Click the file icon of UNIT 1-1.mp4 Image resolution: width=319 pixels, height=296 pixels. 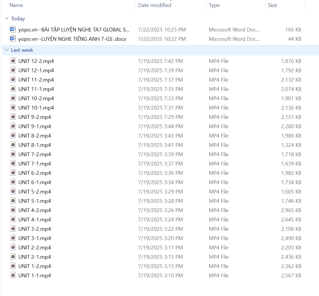[13, 275]
